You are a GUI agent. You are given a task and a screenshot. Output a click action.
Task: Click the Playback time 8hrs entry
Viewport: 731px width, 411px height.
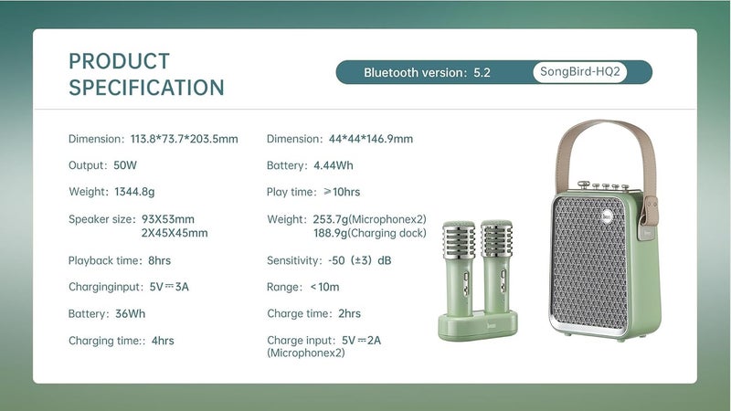(120, 260)
